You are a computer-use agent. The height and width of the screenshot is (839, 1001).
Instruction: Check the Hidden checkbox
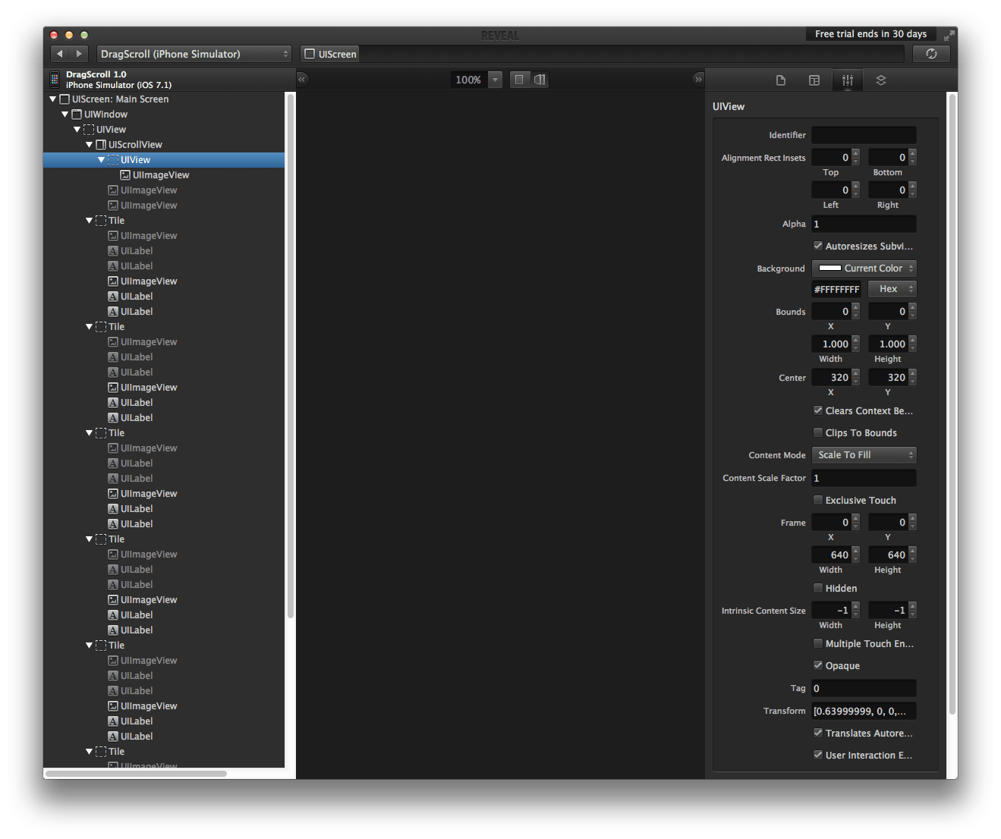818,588
